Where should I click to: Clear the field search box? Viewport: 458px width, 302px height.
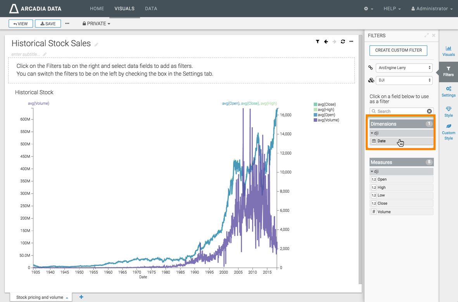pyautogui.click(x=429, y=111)
